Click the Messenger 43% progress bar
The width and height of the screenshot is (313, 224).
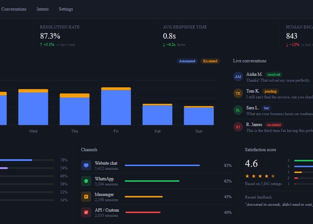coord(144,197)
